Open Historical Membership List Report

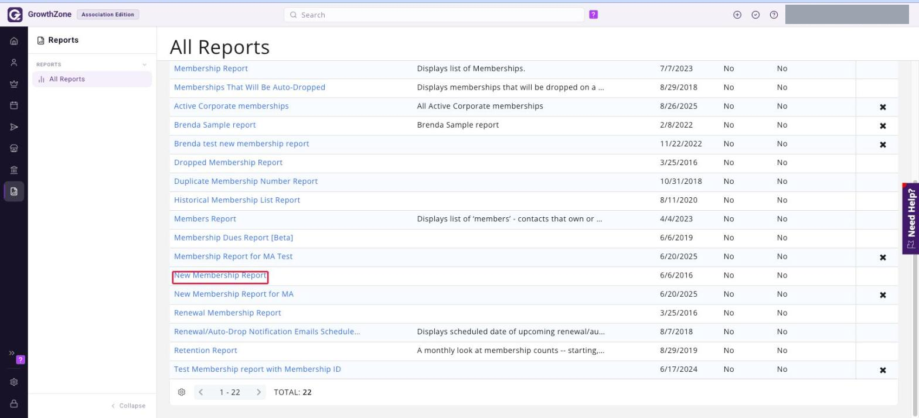point(237,200)
